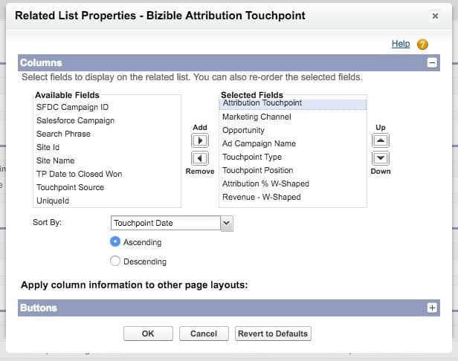Click the Cancel button
This screenshot has width=458, height=361.
coord(204,334)
